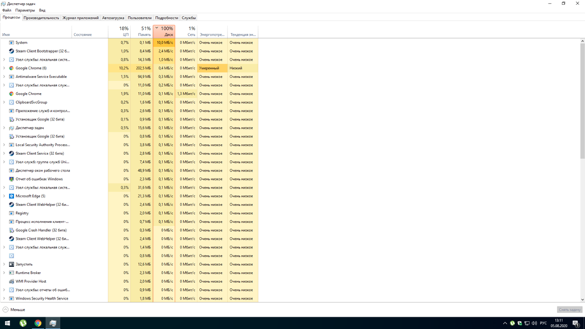Select the Умеренный power cell for Chrome

[213, 68]
